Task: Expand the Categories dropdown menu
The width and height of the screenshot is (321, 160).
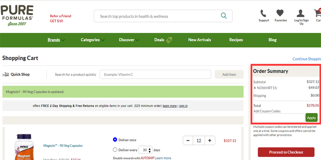Action: (x=92, y=40)
